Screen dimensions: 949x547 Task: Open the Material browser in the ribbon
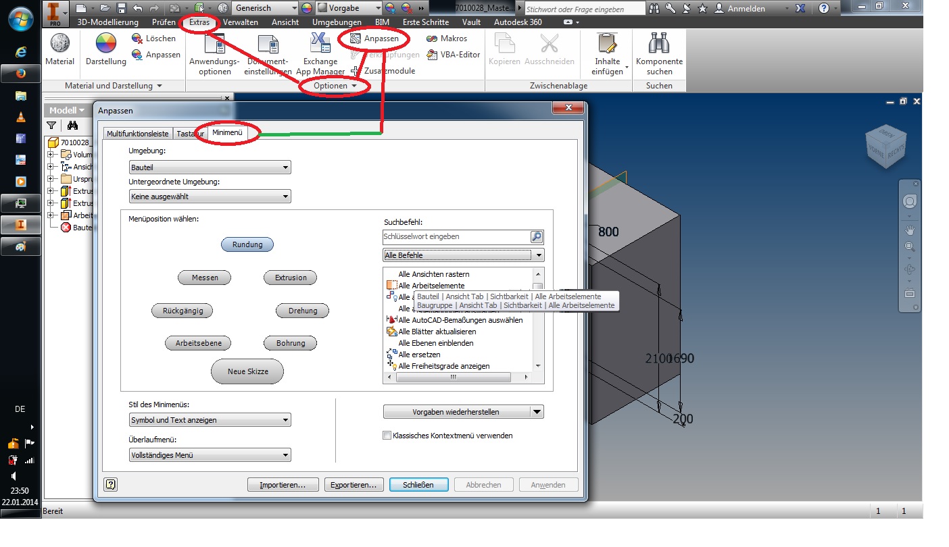pos(59,49)
